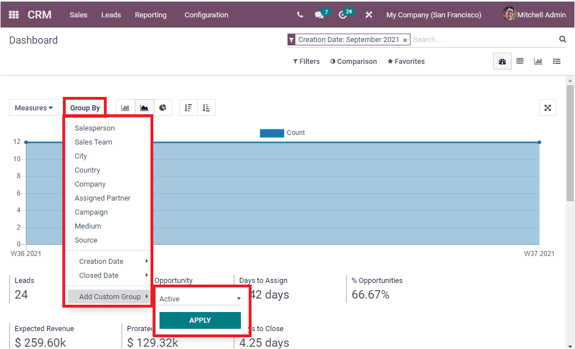This screenshot has height=349, width=575.
Task: Open the Active status dropdown
Action: (200, 299)
